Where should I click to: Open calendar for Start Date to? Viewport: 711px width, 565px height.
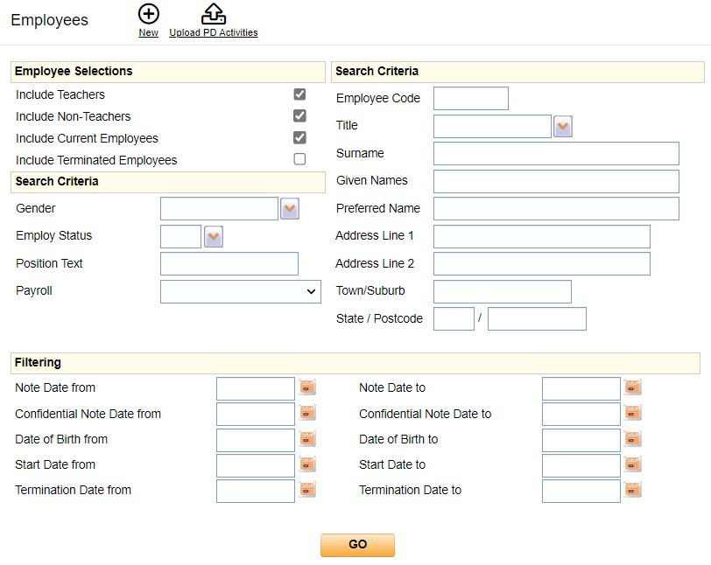tap(632, 464)
